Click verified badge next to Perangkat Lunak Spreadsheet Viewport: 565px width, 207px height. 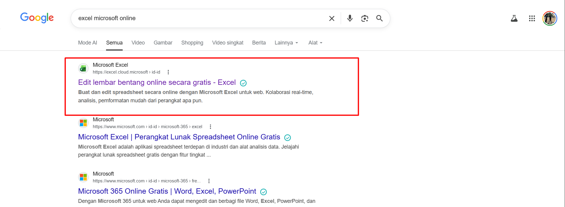(x=288, y=138)
